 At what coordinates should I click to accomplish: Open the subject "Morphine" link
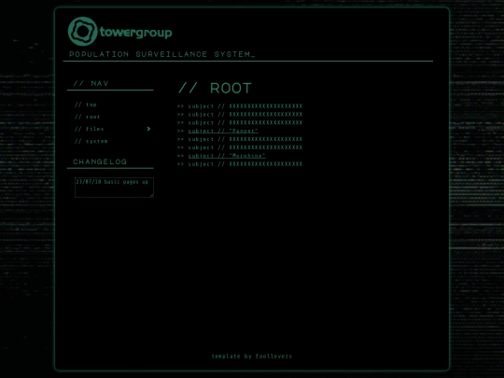(227, 156)
